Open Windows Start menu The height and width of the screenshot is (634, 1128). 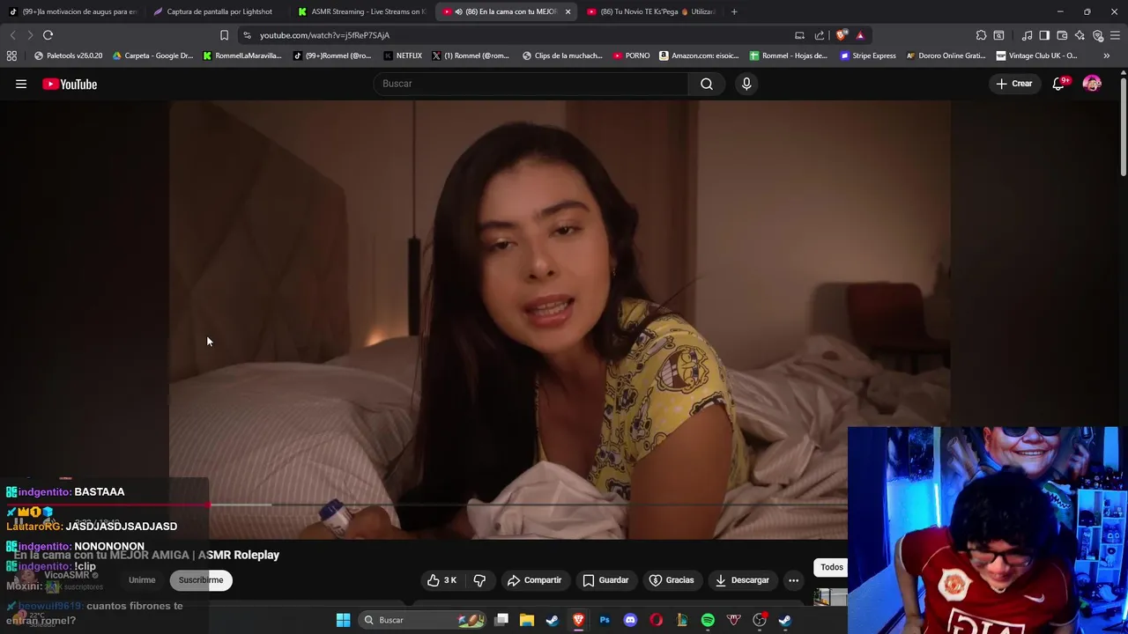tap(343, 620)
